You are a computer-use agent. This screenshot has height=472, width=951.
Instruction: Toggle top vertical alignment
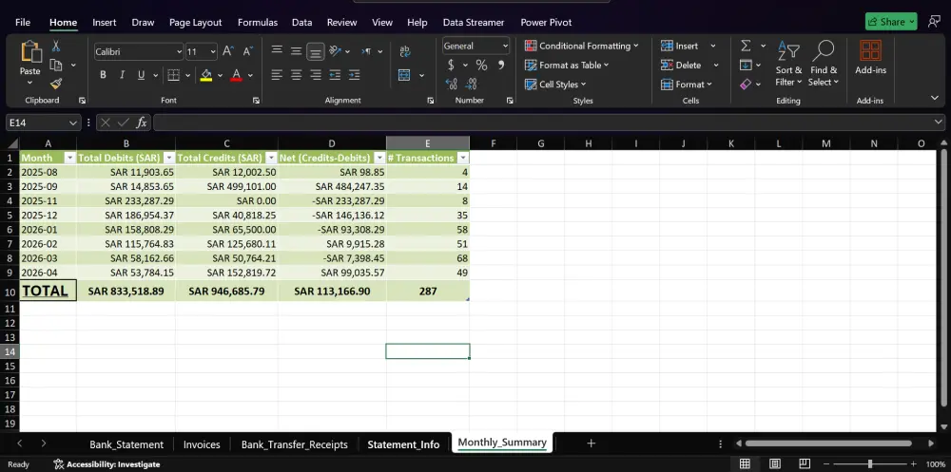tap(277, 51)
